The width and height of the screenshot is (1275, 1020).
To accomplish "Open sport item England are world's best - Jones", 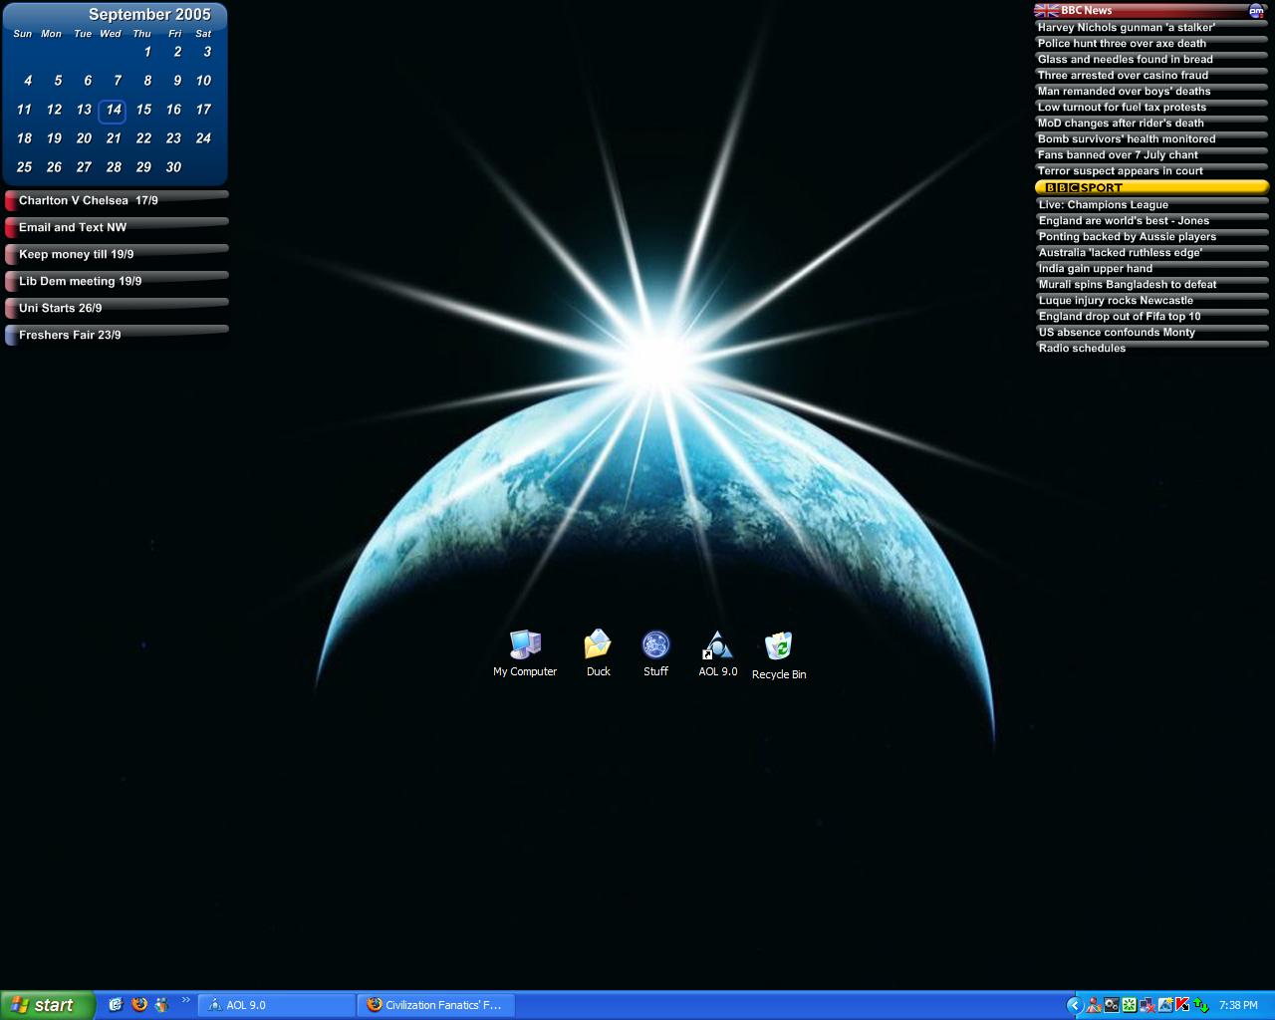I will point(1150,221).
